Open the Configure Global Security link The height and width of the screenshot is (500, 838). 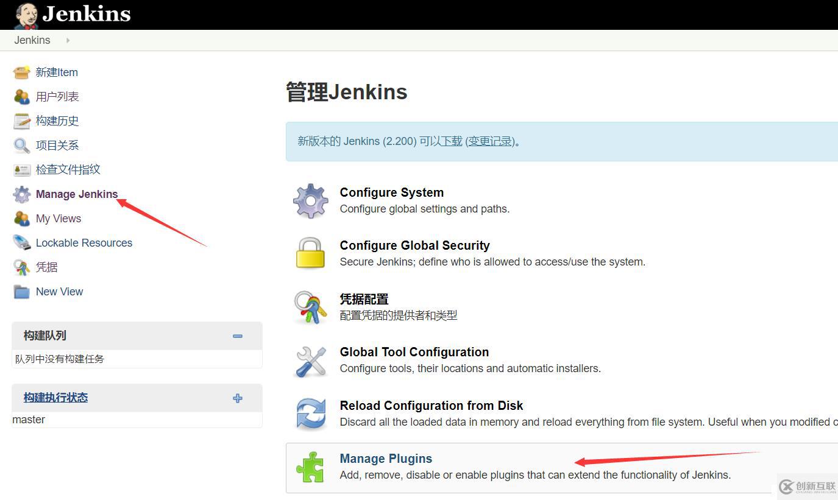click(415, 245)
